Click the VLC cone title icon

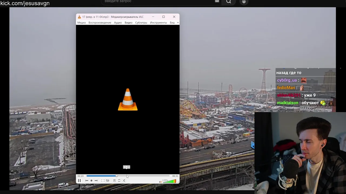[x=79, y=17]
